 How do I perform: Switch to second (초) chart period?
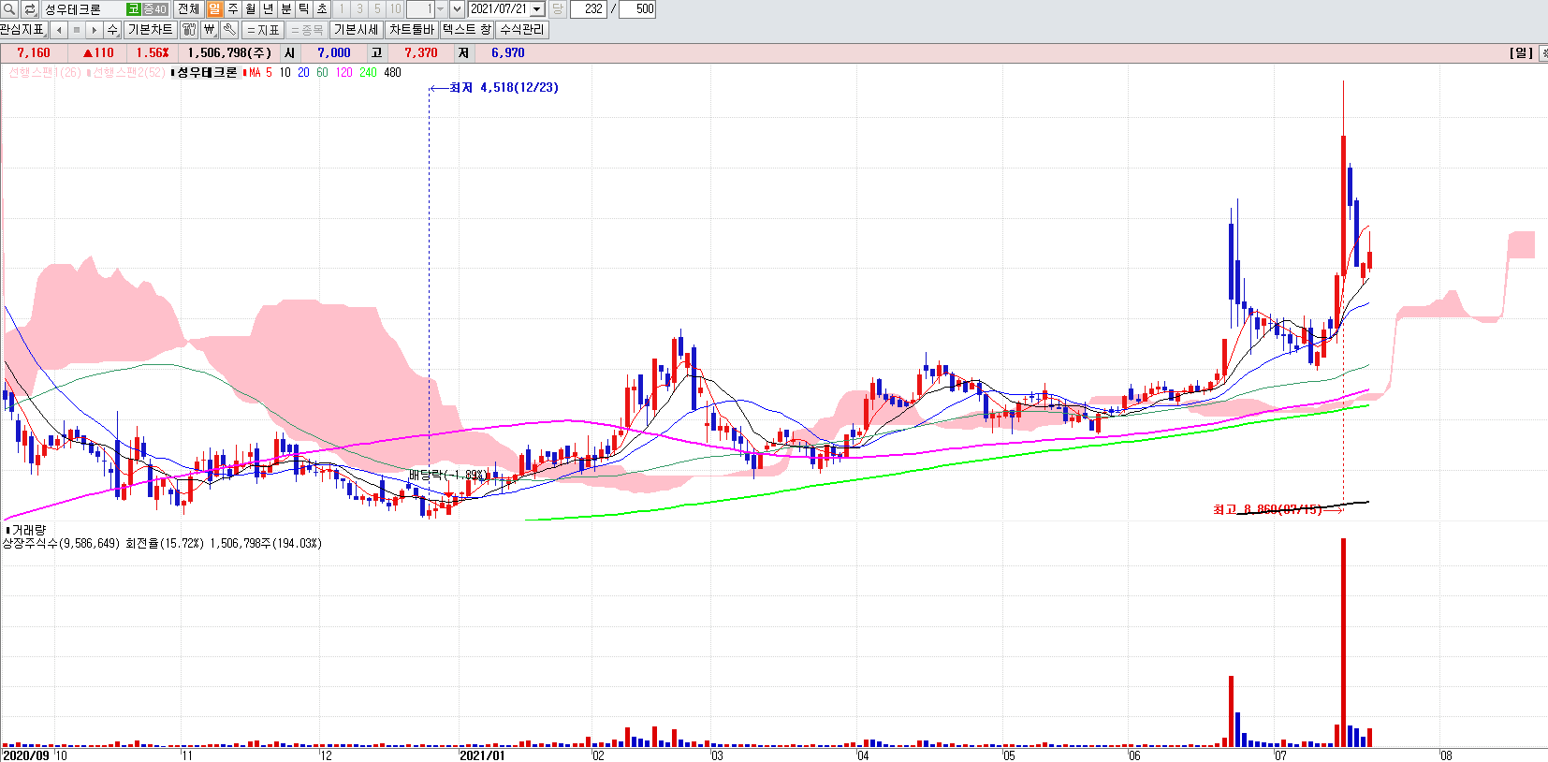pyautogui.click(x=322, y=9)
